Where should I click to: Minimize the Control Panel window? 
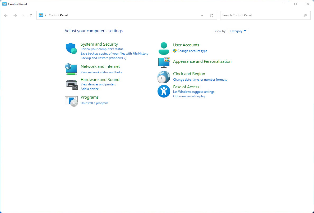pyautogui.click(x=284, y=4)
